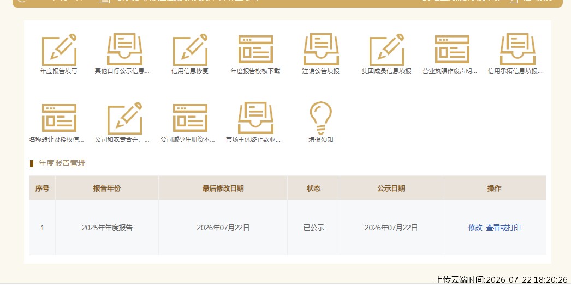Open 信用承诺信息填报 icon
This screenshot has width=571, height=287.
click(518, 50)
